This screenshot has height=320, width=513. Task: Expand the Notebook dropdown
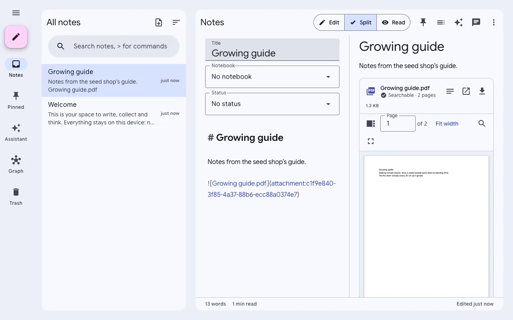[x=272, y=76]
